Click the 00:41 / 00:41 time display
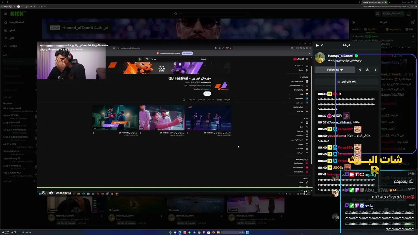Screen dimensions: 418x235 63,193
